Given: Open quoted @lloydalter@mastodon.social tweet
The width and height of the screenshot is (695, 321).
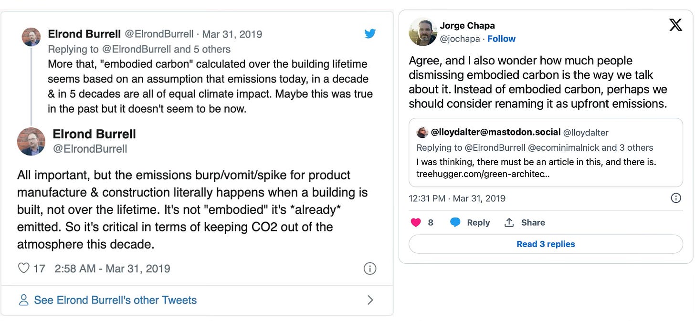Looking at the screenshot, I should coord(546,152).
